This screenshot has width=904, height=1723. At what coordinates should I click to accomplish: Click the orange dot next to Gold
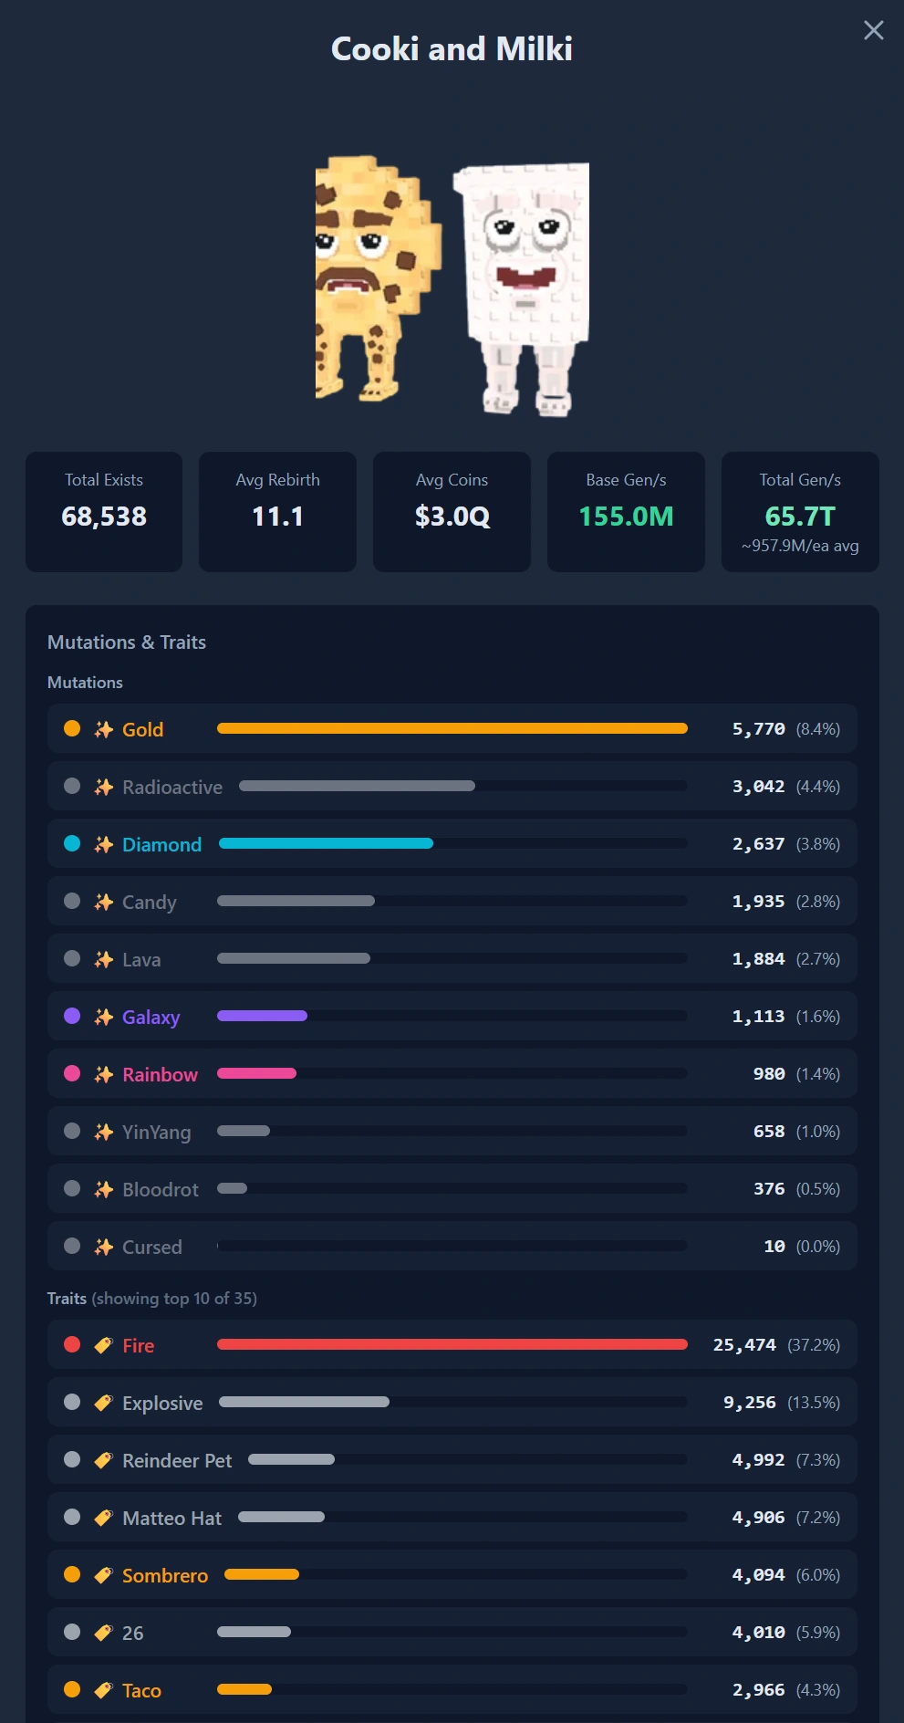pos(72,728)
